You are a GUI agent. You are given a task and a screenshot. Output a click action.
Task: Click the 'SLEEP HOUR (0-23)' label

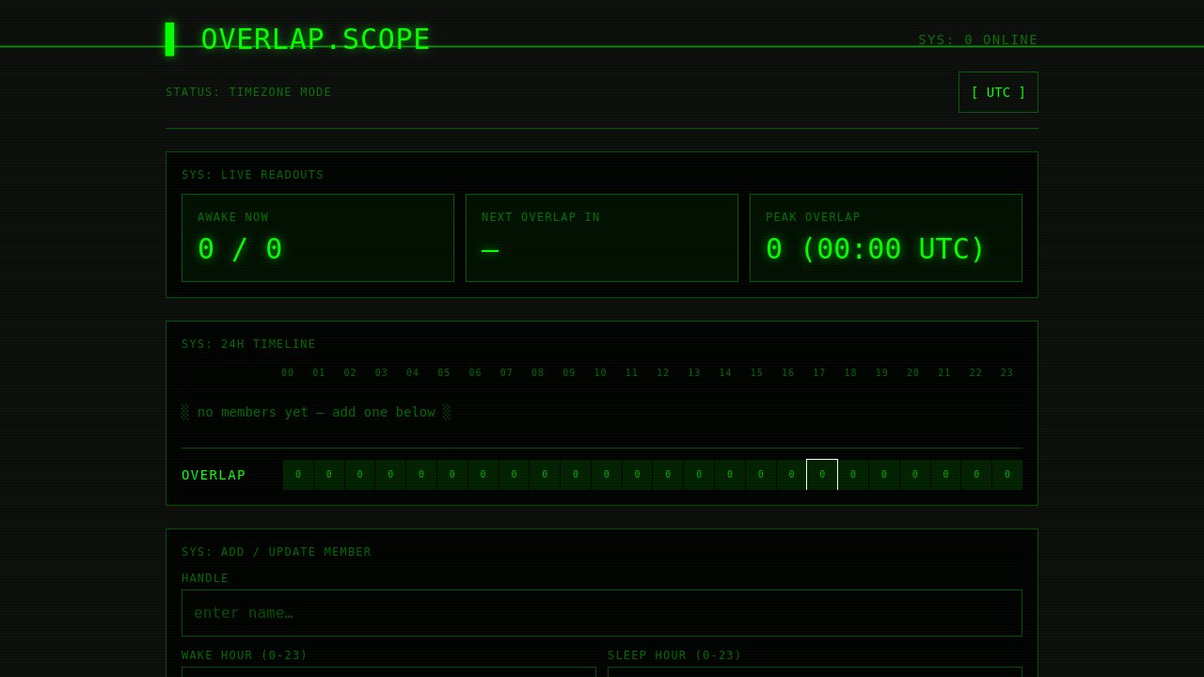pyautogui.click(x=674, y=655)
